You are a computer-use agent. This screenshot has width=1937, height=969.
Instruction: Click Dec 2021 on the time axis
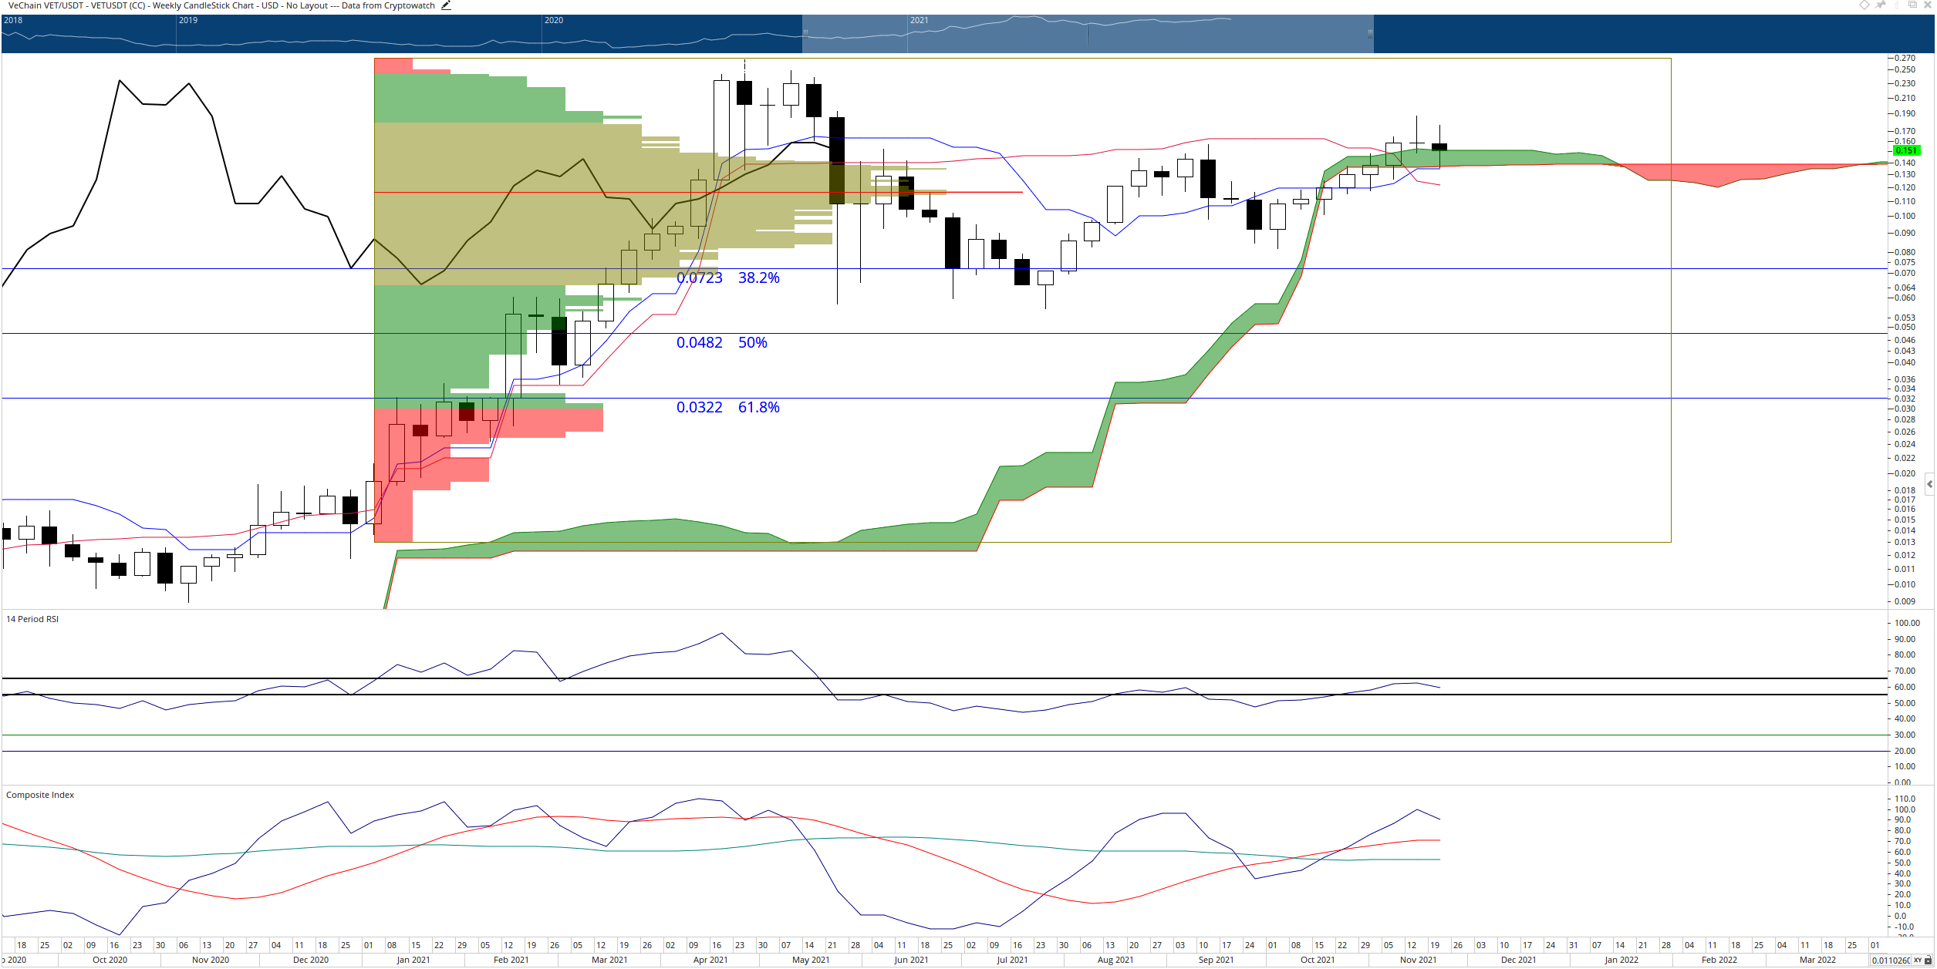[1519, 960]
